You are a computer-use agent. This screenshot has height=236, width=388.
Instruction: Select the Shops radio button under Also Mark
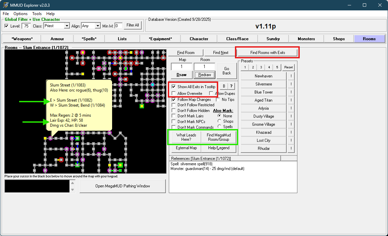click(x=220, y=121)
